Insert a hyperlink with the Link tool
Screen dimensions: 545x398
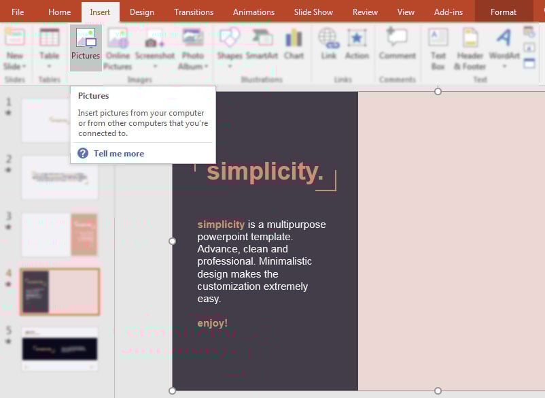(x=328, y=48)
